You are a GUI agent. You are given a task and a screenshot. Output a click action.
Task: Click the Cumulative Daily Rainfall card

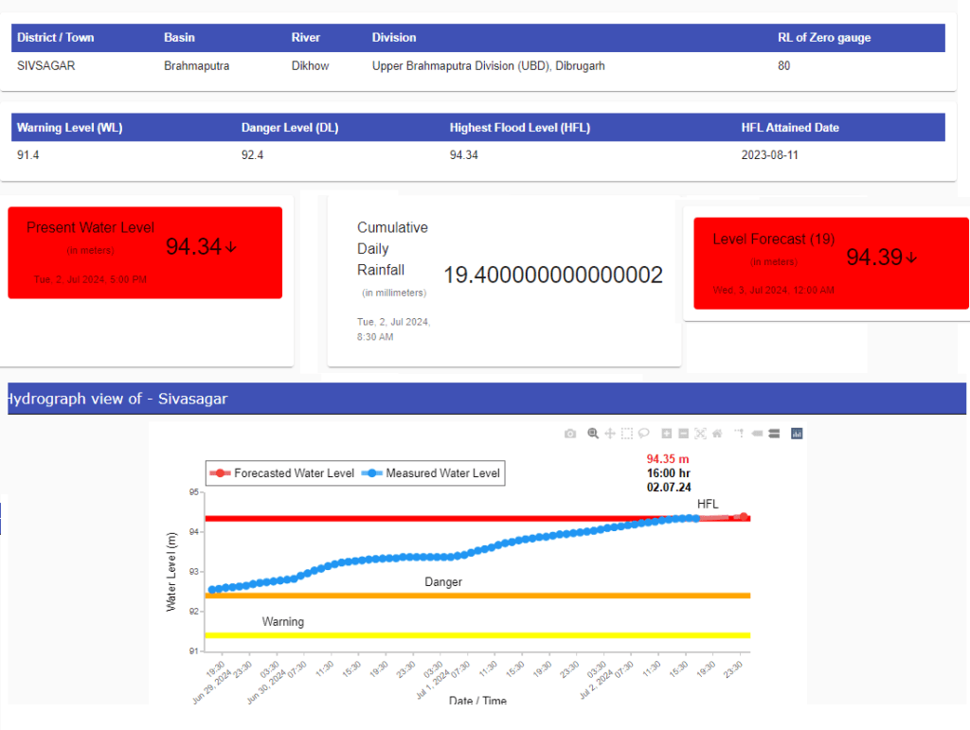pyautogui.click(x=504, y=280)
